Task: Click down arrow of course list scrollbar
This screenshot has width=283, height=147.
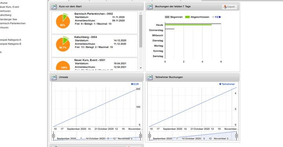Action: click(141, 68)
